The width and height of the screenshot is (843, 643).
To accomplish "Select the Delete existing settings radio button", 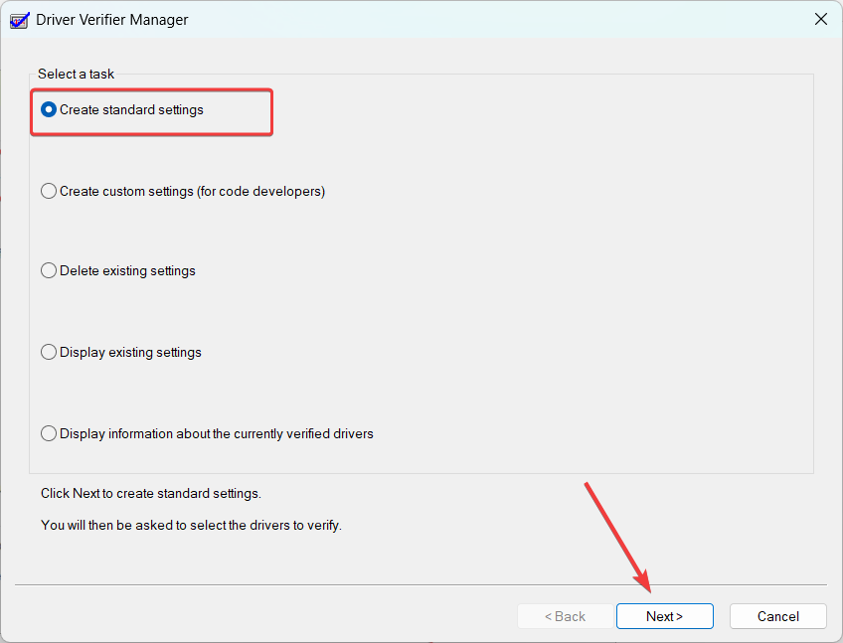I will pyautogui.click(x=49, y=271).
